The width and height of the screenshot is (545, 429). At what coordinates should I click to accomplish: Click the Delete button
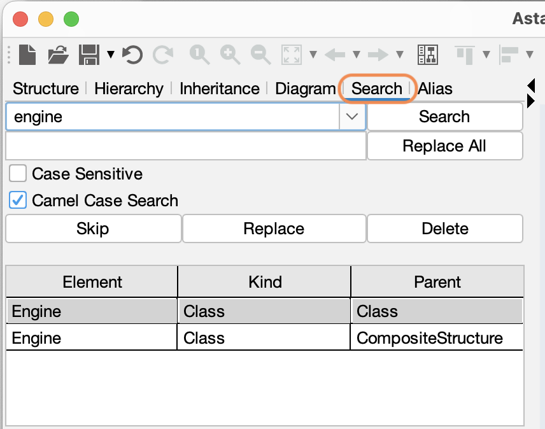pos(445,229)
